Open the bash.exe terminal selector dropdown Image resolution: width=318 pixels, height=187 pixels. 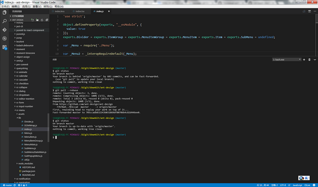point(286,60)
